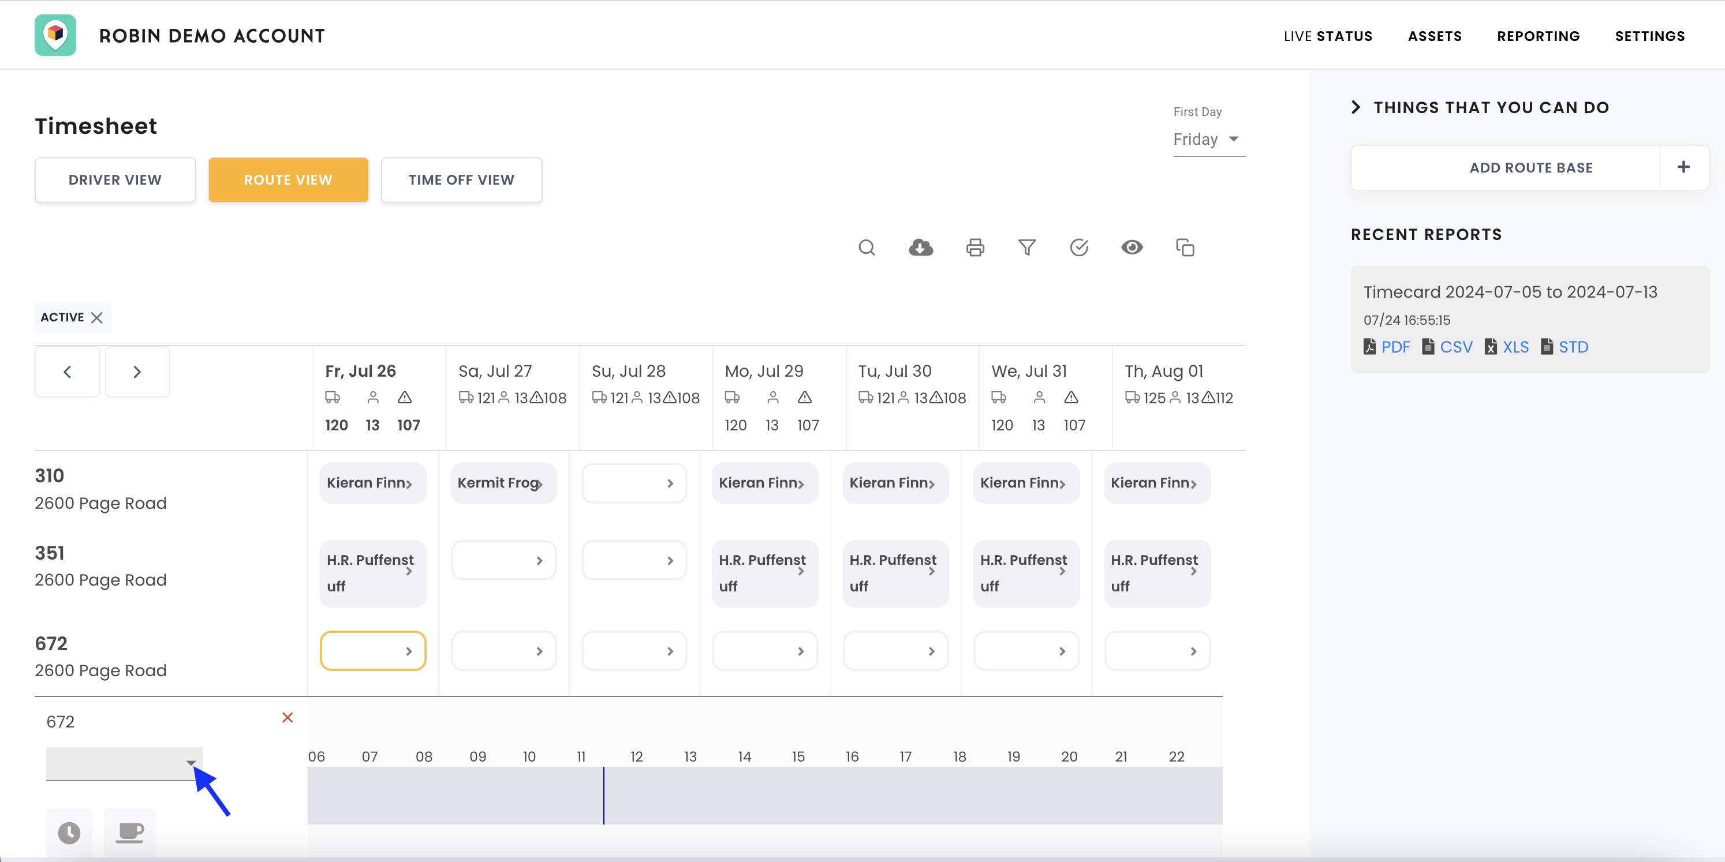This screenshot has height=862, width=1725.
Task: Open Live Status menu
Action: [x=1328, y=36]
